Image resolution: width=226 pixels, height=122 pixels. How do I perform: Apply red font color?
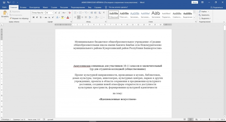click(x=68, y=17)
